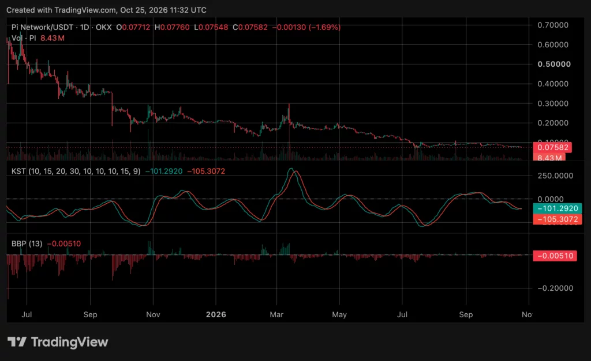Viewport: 591px width, 361px height.
Task: Click the 0.60000 price axis label
Action: pos(553,45)
